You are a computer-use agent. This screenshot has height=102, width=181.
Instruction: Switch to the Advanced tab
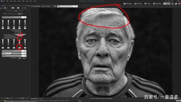pyautogui.click(x=21, y=11)
